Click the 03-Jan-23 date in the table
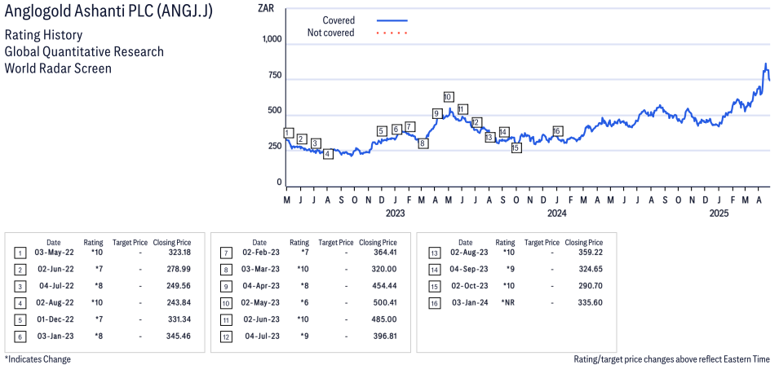This screenshot has height=365, width=779. 54,336
